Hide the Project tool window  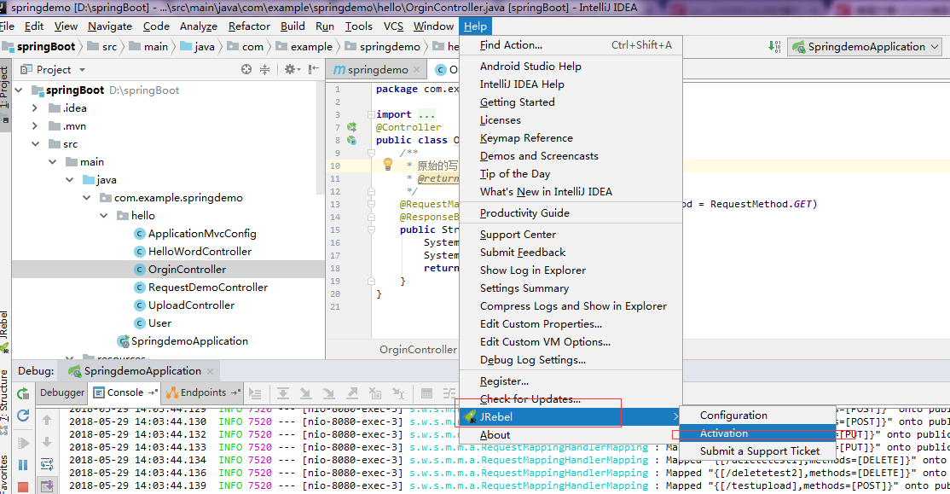(313, 69)
